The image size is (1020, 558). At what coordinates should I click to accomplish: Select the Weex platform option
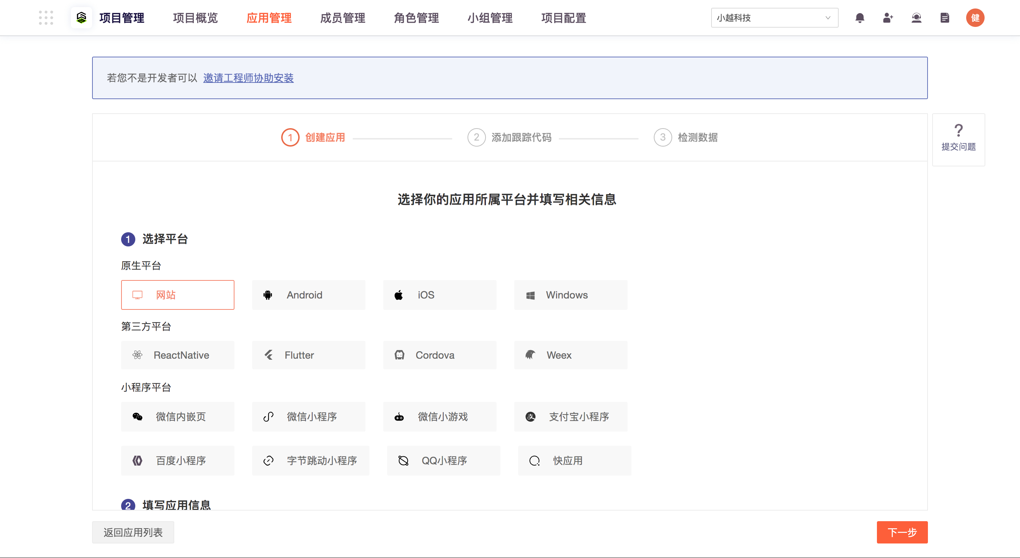pyautogui.click(x=571, y=355)
